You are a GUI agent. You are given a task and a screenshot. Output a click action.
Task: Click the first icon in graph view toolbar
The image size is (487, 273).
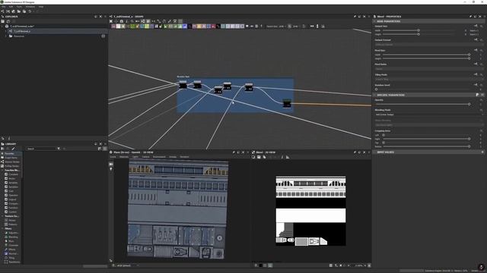111,21
